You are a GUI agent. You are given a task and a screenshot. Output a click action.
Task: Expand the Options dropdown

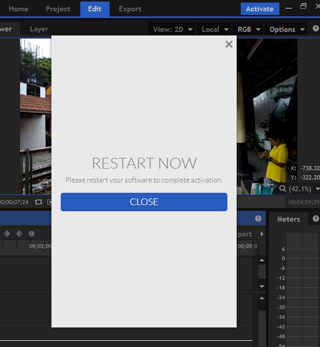287,29
